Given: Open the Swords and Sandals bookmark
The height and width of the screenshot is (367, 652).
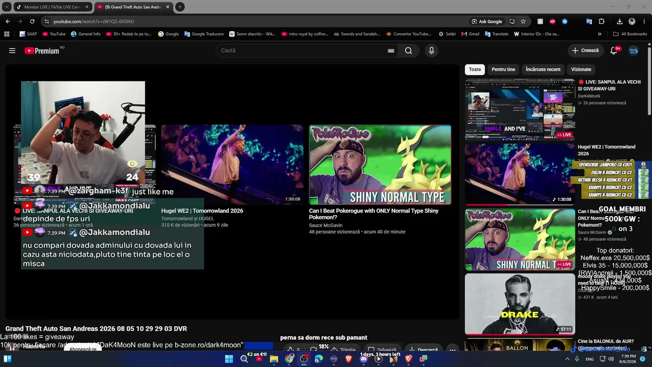Looking at the screenshot, I should (x=357, y=34).
